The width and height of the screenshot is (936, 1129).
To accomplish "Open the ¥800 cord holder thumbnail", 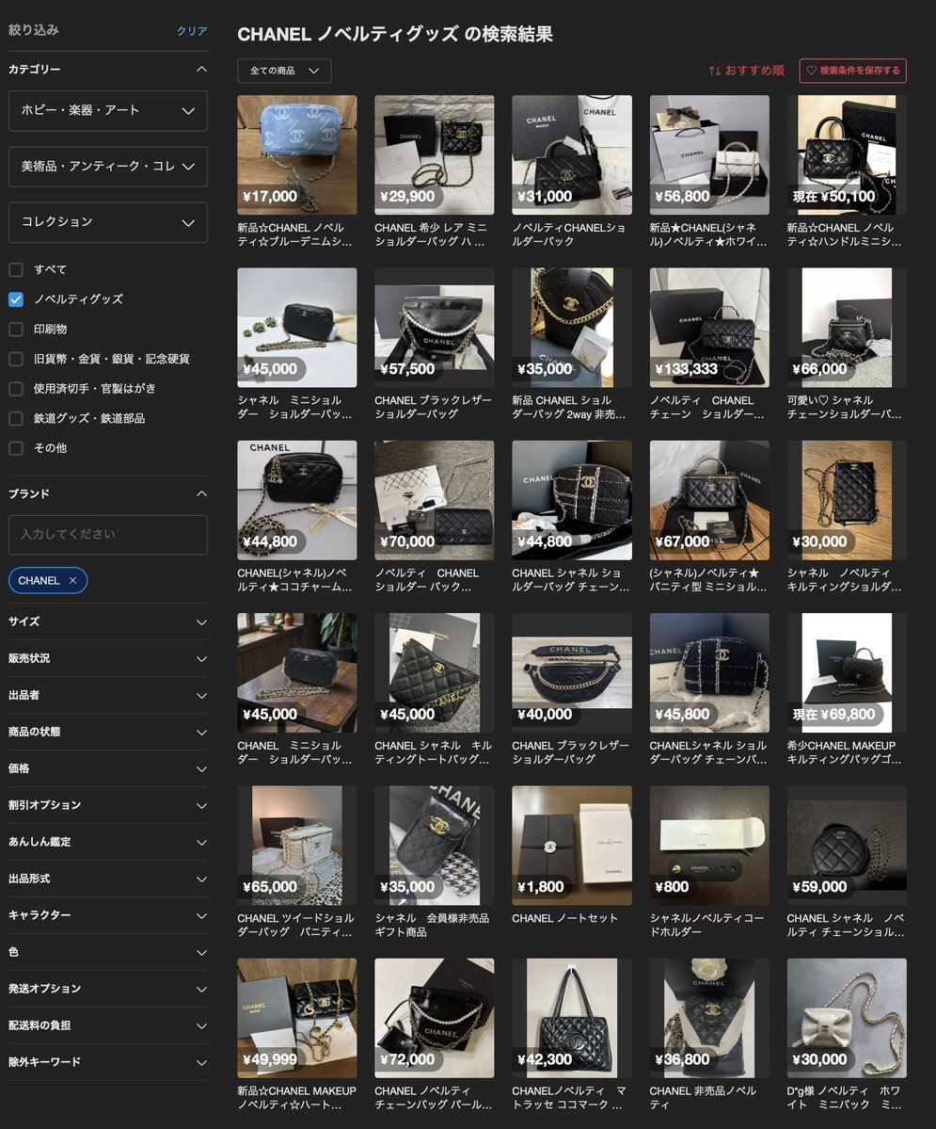I will (709, 846).
